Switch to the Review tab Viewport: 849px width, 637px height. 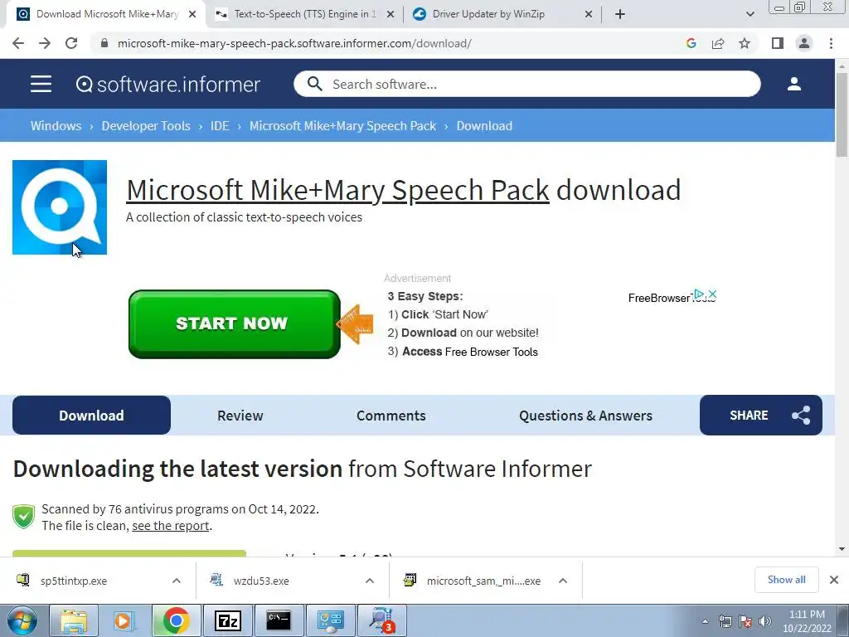(240, 416)
